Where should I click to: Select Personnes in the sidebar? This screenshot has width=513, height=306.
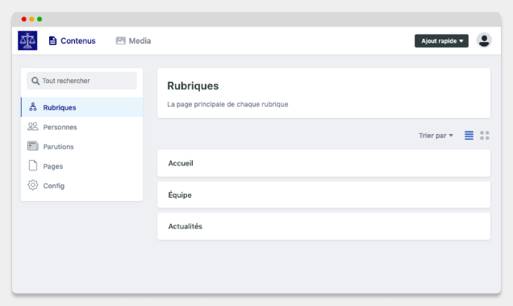pyautogui.click(x=81, y=127)
